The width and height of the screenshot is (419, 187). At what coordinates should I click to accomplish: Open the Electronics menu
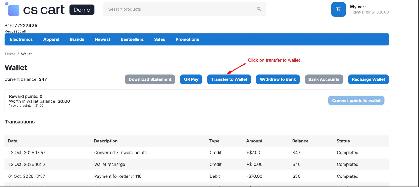click(21, 39)
